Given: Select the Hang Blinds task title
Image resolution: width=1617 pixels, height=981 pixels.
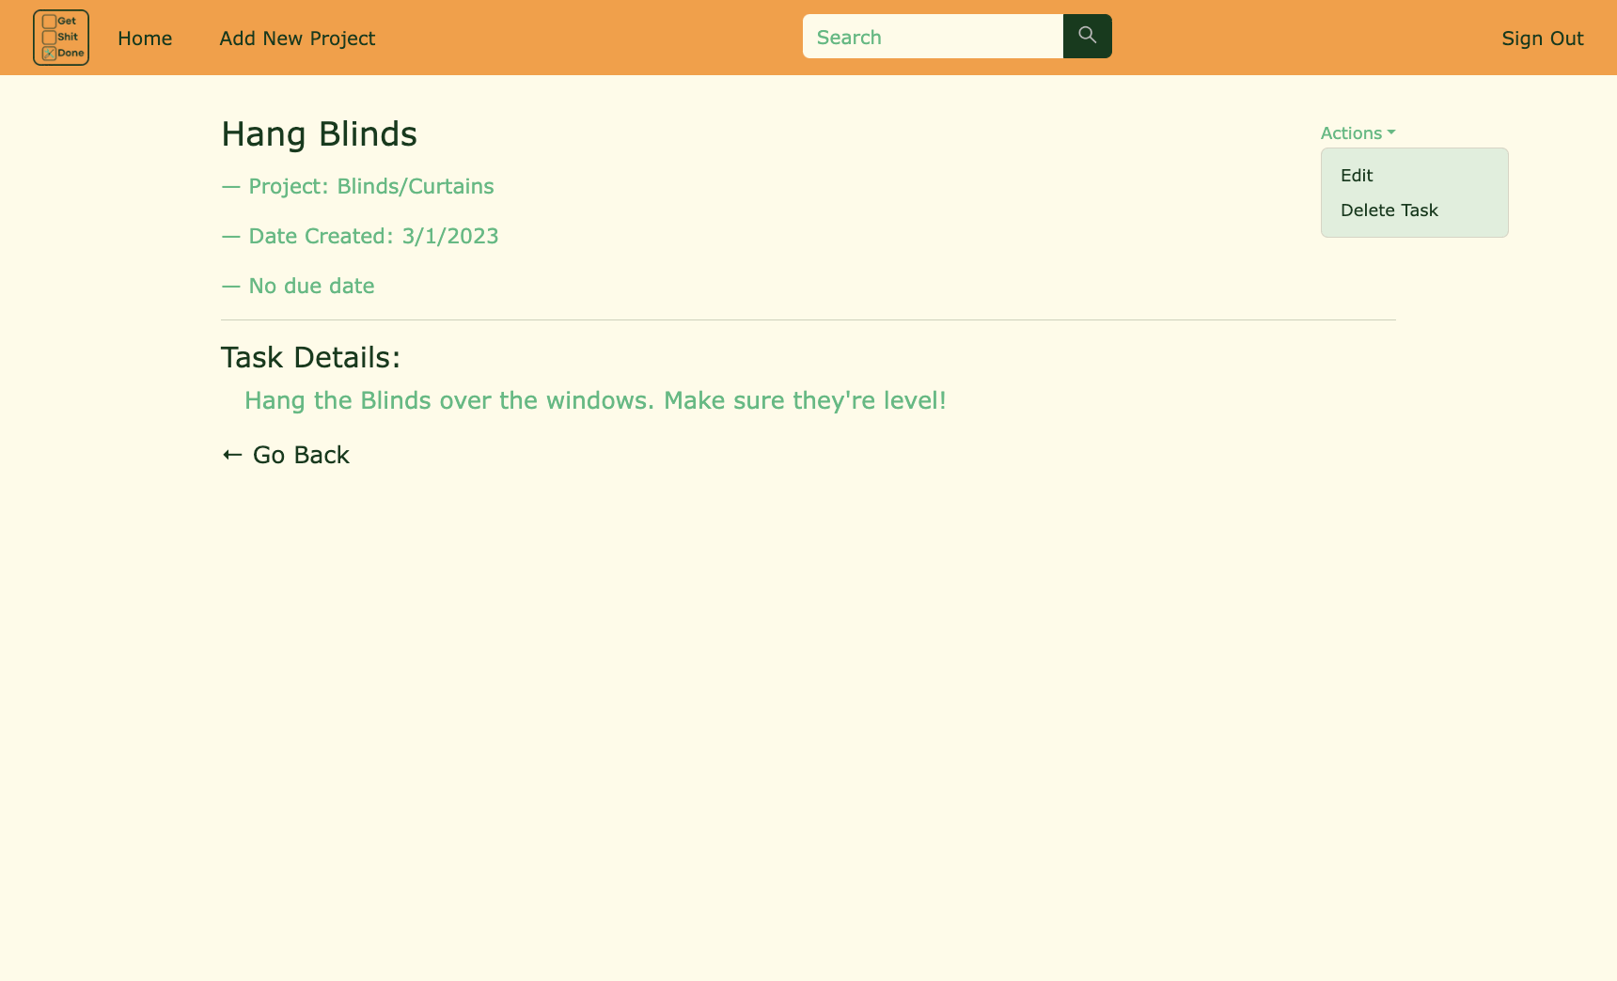Looking at the screenshot, I should pyautogui.click(x=319, y=133).
